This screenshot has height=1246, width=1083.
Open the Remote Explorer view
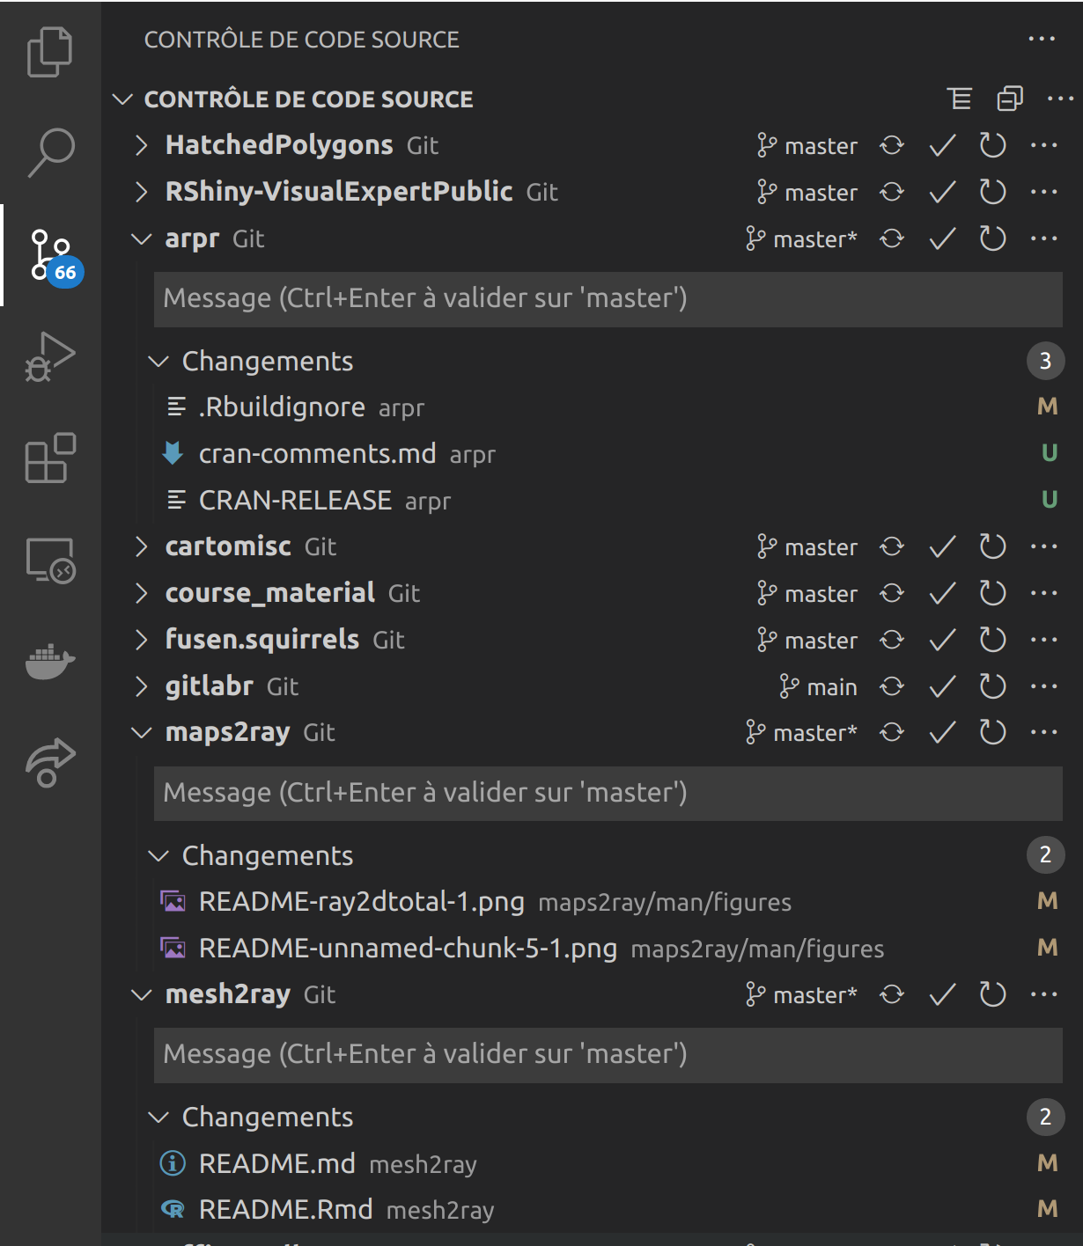[x=50, y=560]
